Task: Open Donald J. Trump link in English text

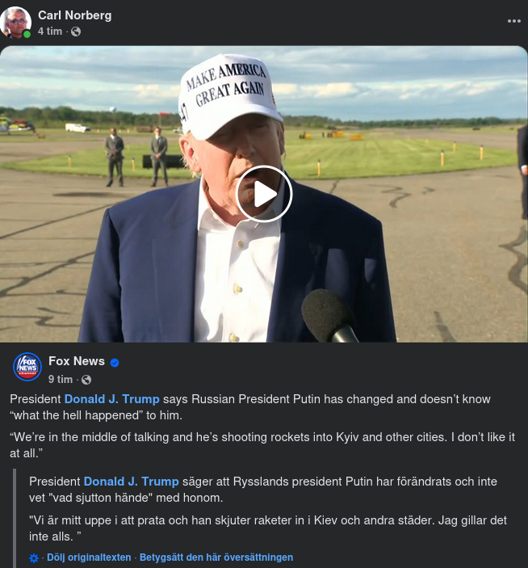Action: (111, 399)
